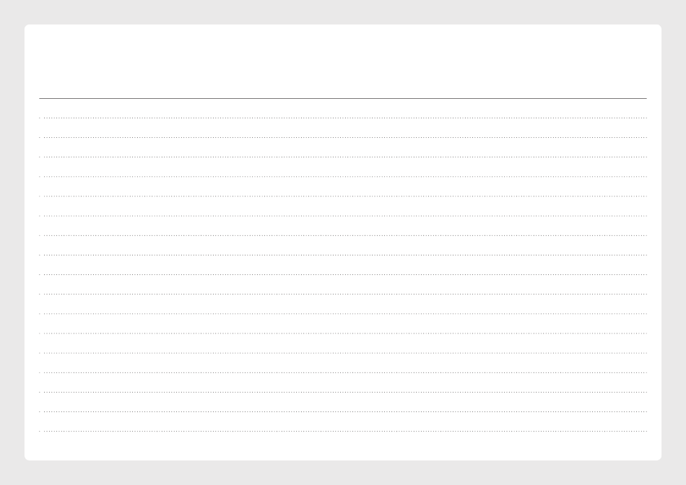Click the eighth dotted line
Viewport: 686px width, 485px height.
tap(343, 255)
